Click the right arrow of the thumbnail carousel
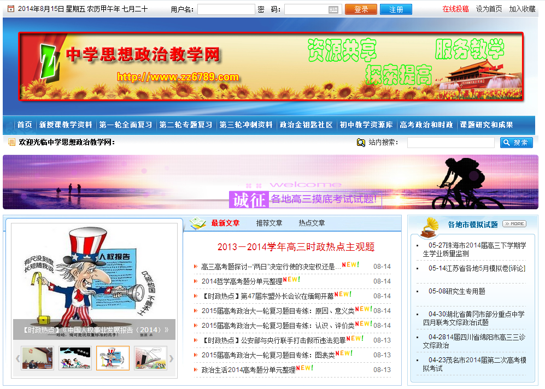Viewport: 545px width, 389px height. click(171, 358)
